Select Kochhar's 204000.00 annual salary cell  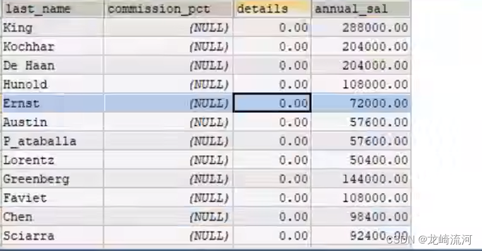pyautogui.click(x=361, y=47)
